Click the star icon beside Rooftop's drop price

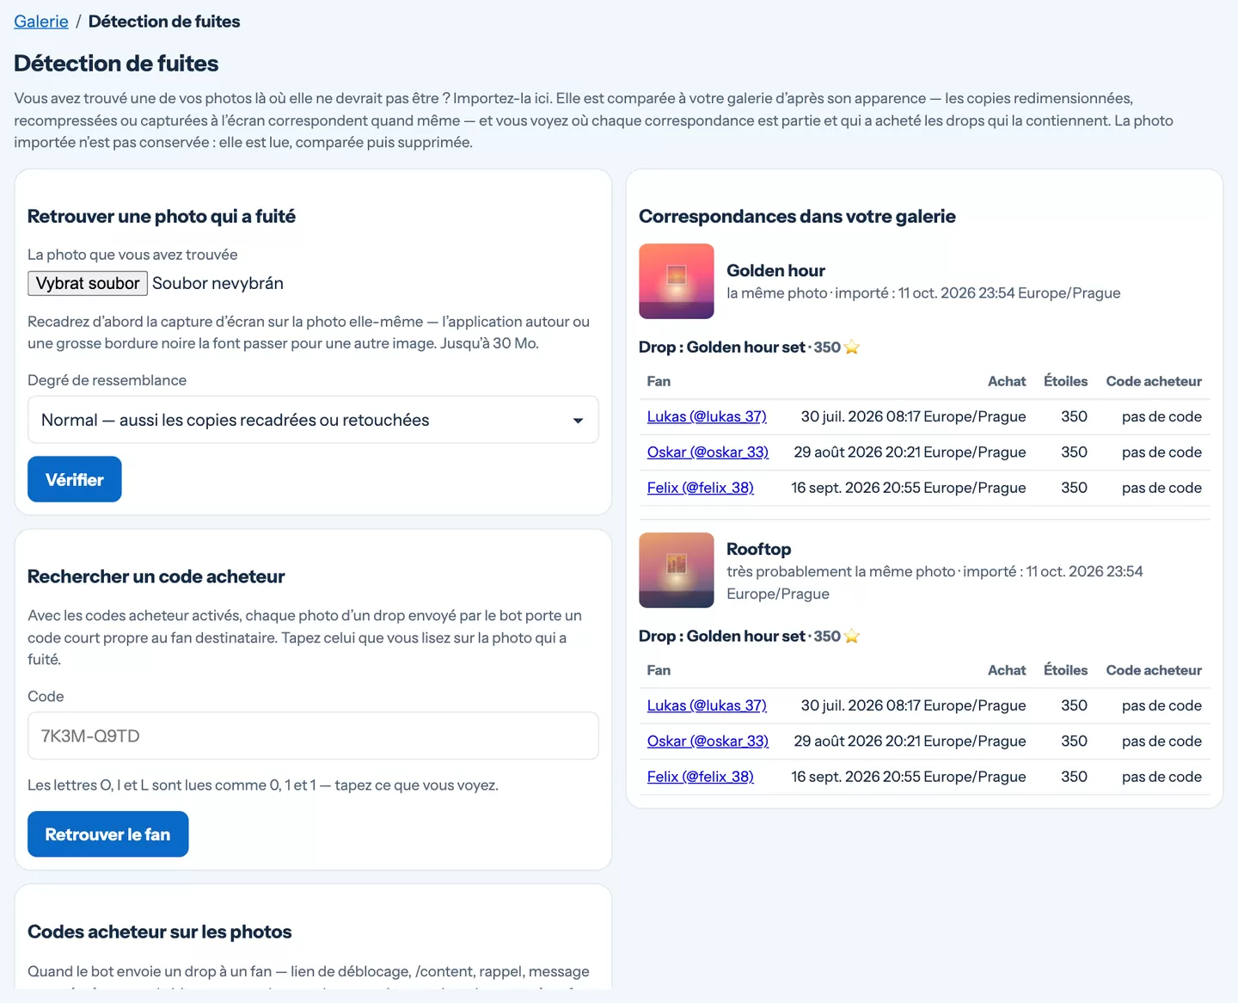[x=852, y=637]
